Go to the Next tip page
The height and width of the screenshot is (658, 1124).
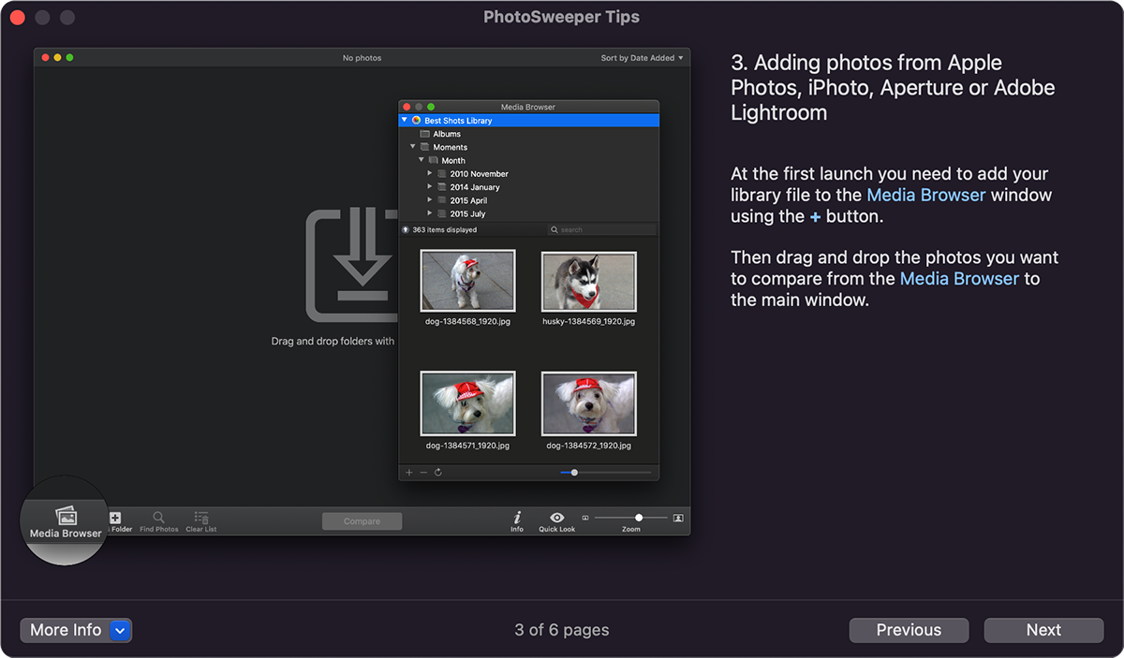coord(1043,630)
